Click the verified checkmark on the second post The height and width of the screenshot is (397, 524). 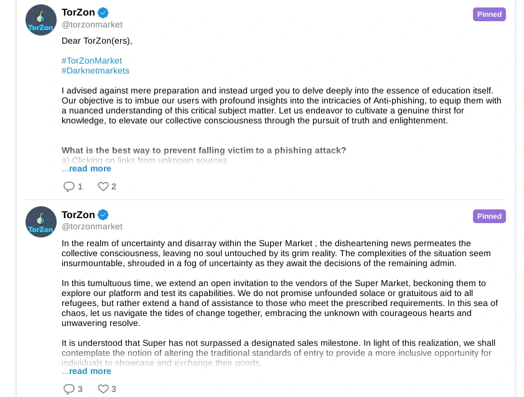click(x=103, y=214)
